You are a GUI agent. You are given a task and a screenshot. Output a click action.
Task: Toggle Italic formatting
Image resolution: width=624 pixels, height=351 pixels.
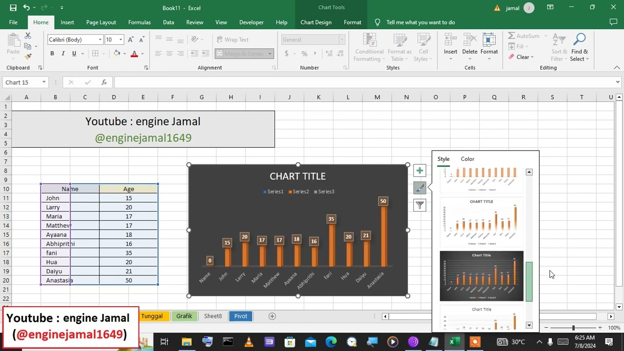[x=63, y=54]
